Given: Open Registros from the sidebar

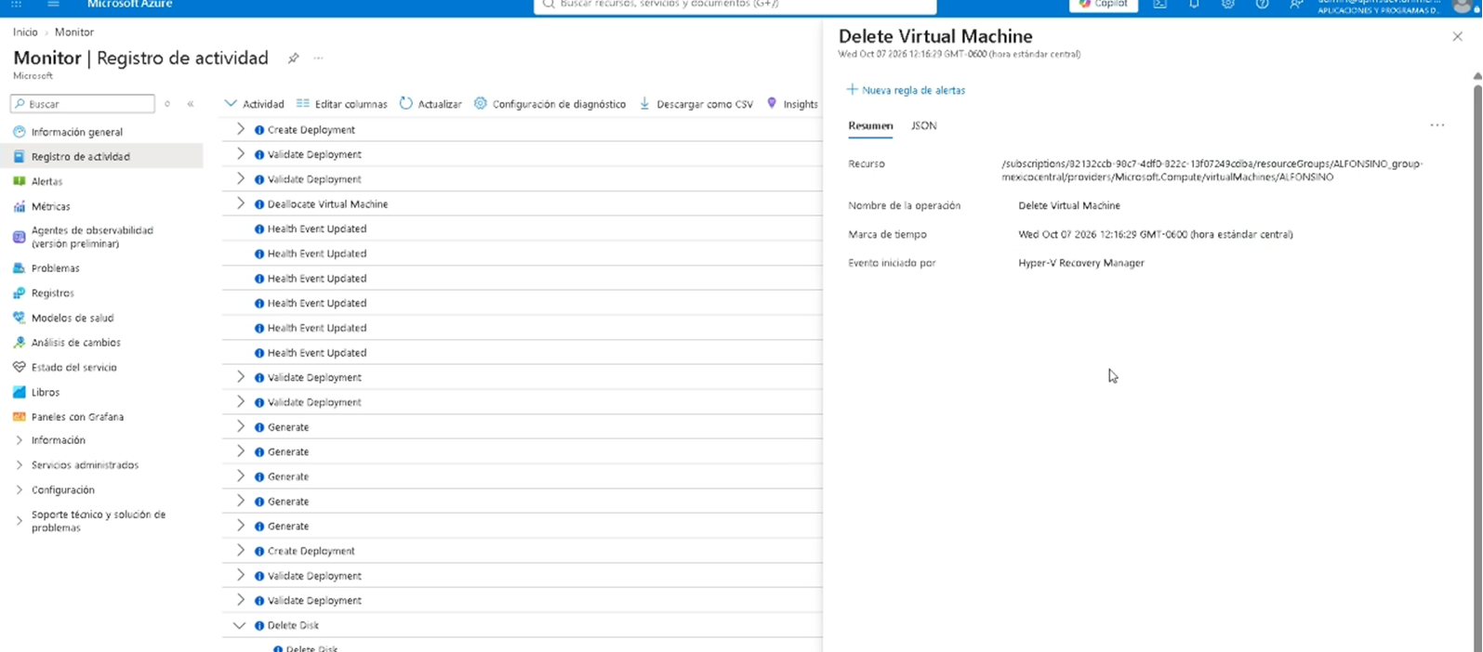Looking at the screenshot, I should pos(52,293).
